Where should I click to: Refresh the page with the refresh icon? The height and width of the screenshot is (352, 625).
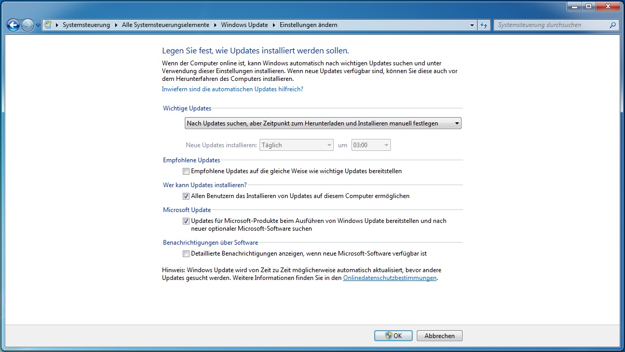click(x=484, y=25)
